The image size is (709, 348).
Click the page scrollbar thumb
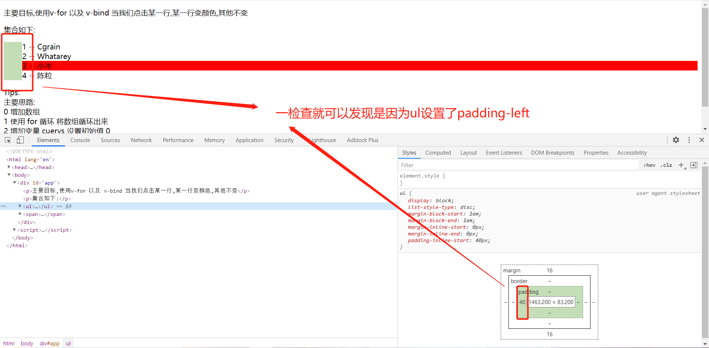705,57
